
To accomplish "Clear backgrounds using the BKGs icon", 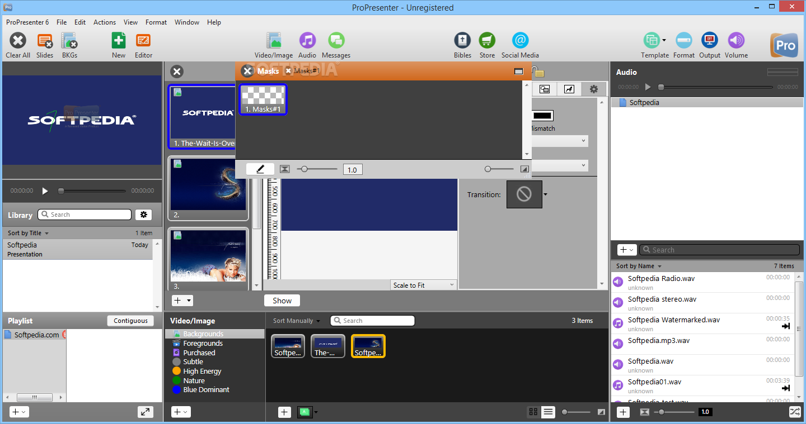I will 69,41.
